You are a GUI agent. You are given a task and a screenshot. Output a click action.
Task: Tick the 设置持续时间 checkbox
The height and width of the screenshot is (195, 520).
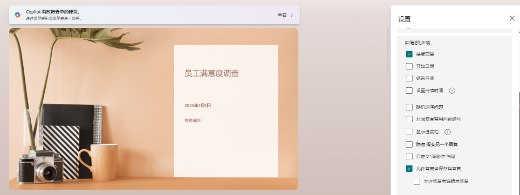click(x=409, y=90)
